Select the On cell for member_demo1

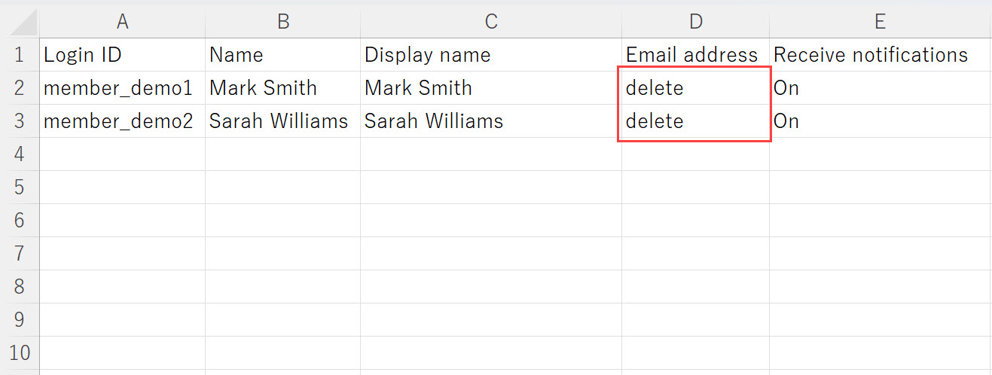click(x=880, y=88)
